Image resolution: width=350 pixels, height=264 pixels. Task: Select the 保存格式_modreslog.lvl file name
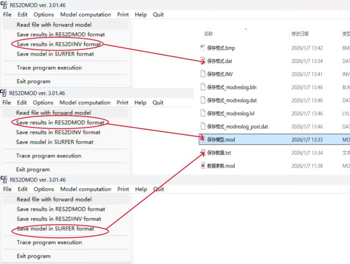[231, 114]
